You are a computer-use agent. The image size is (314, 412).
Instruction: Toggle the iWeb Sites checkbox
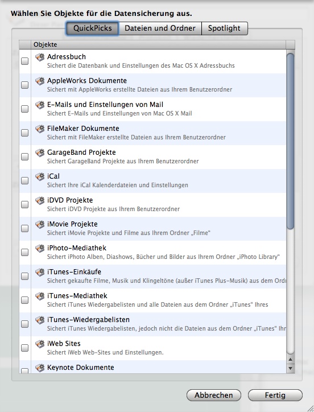coord(24,348)
